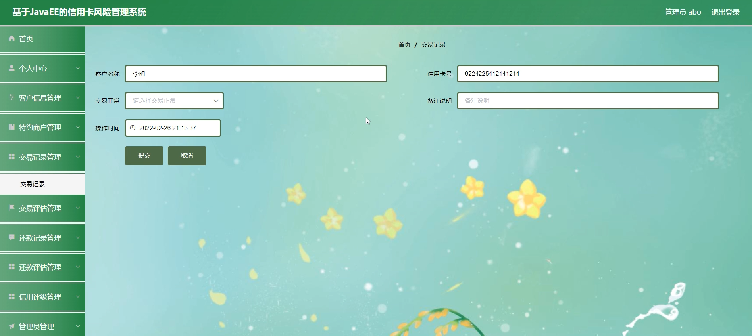
Task: Open 特约商户管理 menu item
Action: pos(42,127)
